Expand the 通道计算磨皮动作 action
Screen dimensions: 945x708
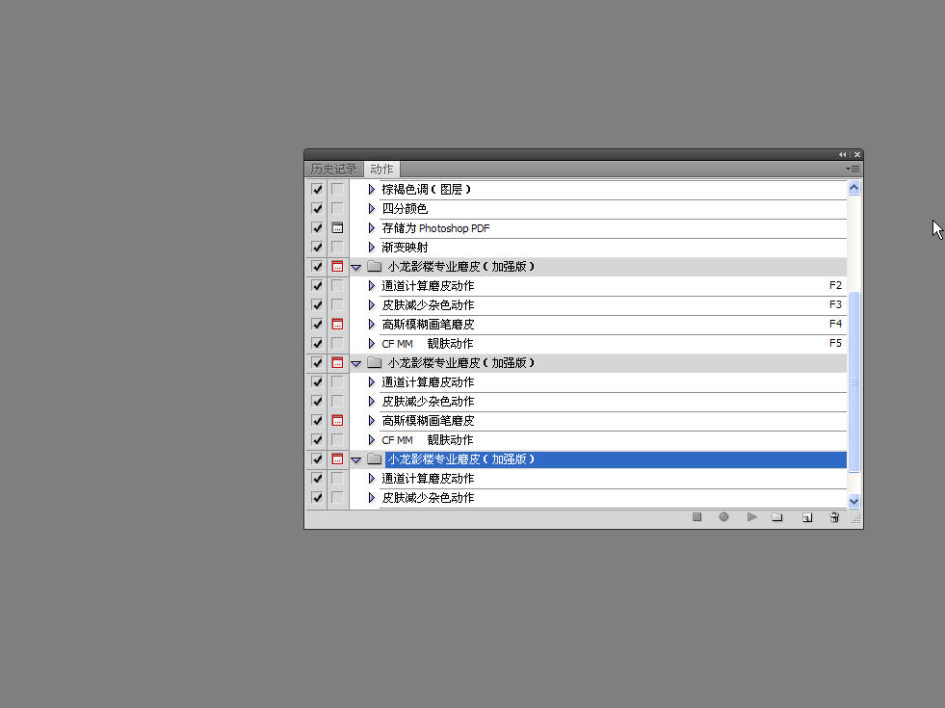[x=370, y=285]
